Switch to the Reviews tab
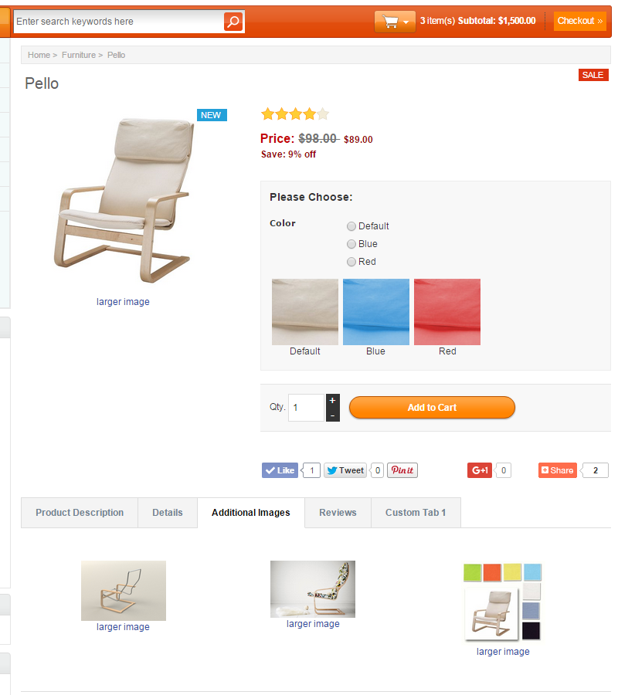Image resolution: width=618 pixels, height=695 pixels. tap(337, 512)
